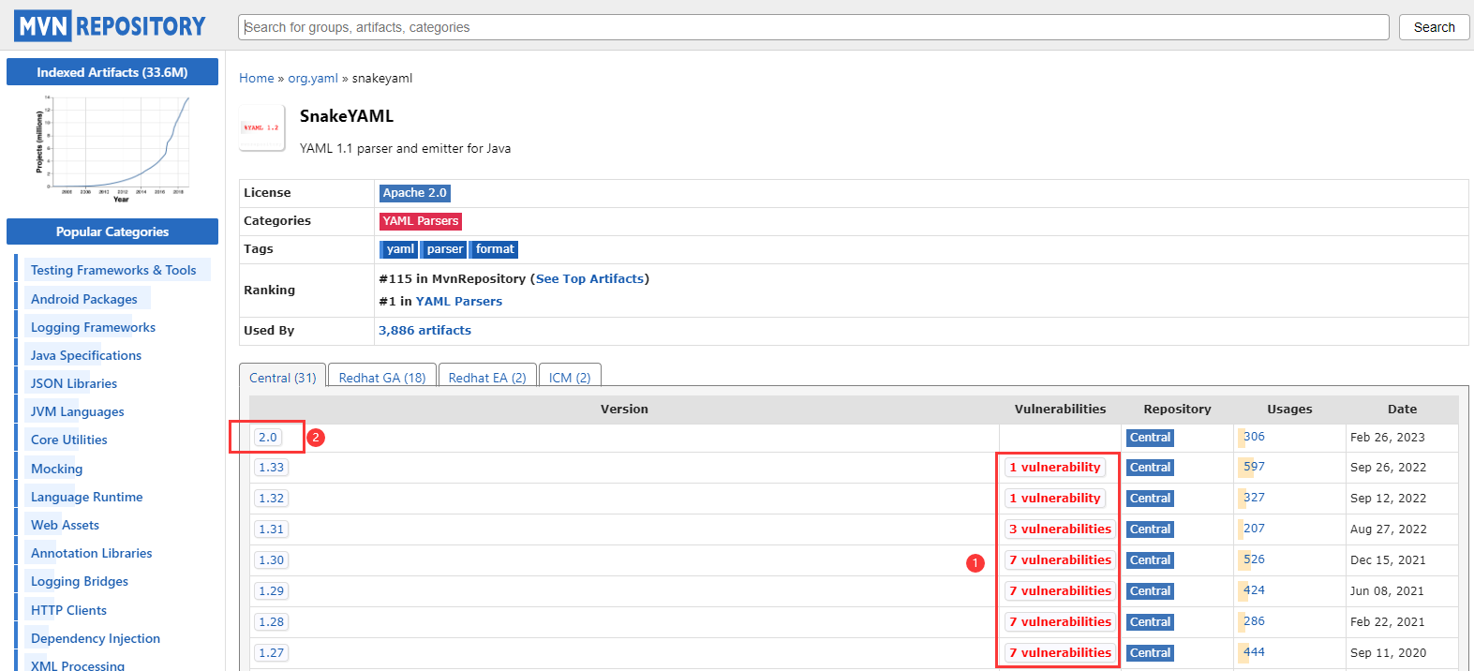
Task: Open the MVN Repository logo home page
Action: click(110, 26)
